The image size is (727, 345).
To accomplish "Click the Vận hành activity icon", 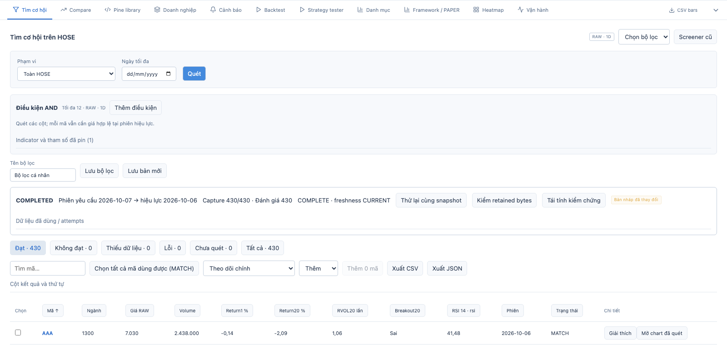I will (521, 10).
